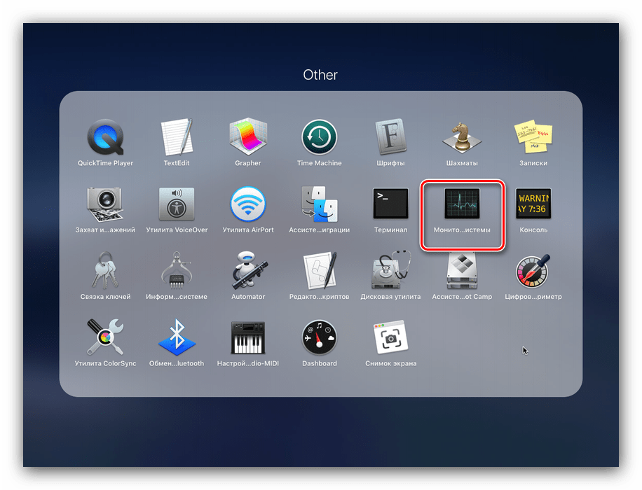Image resolution: width=642 pixels, height=490 pixels.
Task: Open the Grapher application
Action: tap(248, 137)
